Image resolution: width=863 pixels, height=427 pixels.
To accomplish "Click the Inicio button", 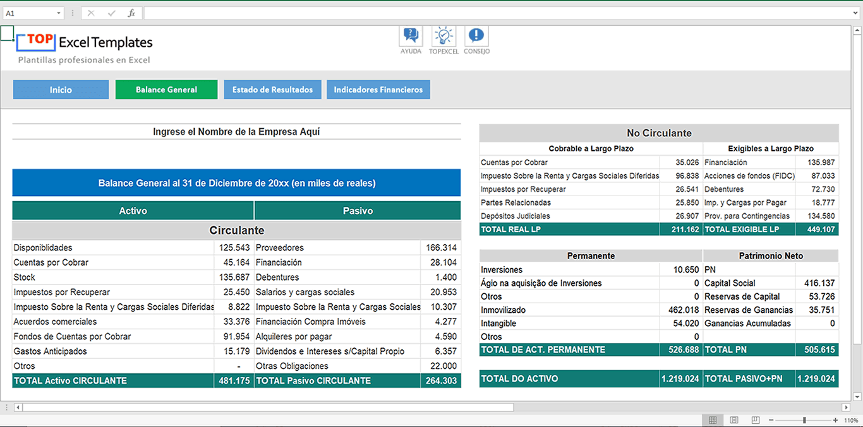I will coord(61,90).
